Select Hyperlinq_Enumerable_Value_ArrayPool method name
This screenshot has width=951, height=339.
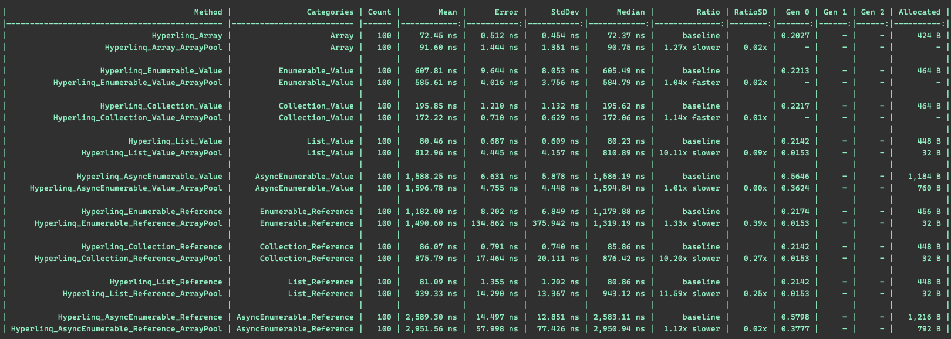coord(138,82)
